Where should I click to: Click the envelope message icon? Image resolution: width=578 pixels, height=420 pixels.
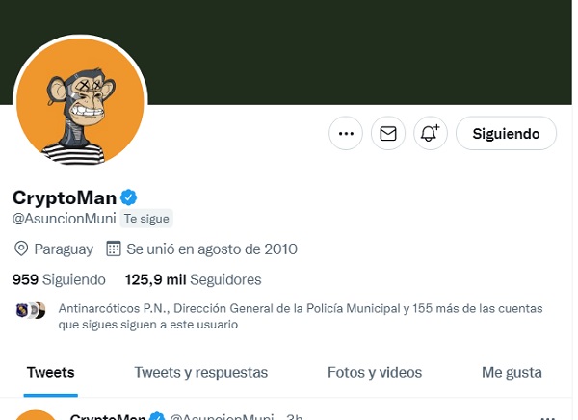388,133
